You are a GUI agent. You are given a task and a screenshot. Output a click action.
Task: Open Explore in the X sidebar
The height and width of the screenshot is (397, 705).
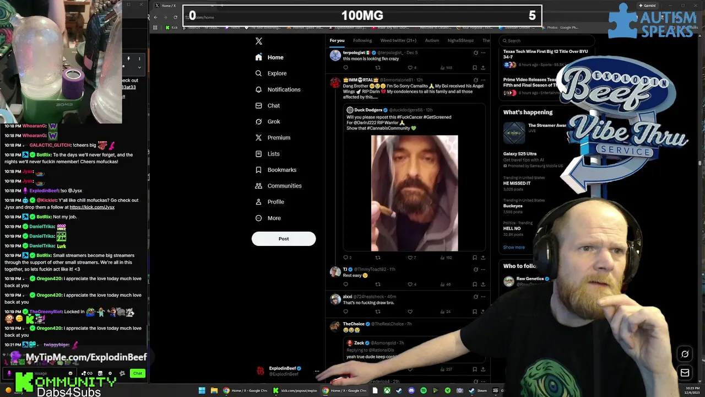click(x=271, y=73)
